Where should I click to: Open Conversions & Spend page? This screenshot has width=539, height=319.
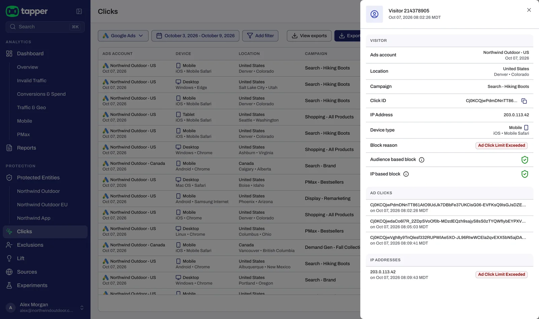point(41,94)
